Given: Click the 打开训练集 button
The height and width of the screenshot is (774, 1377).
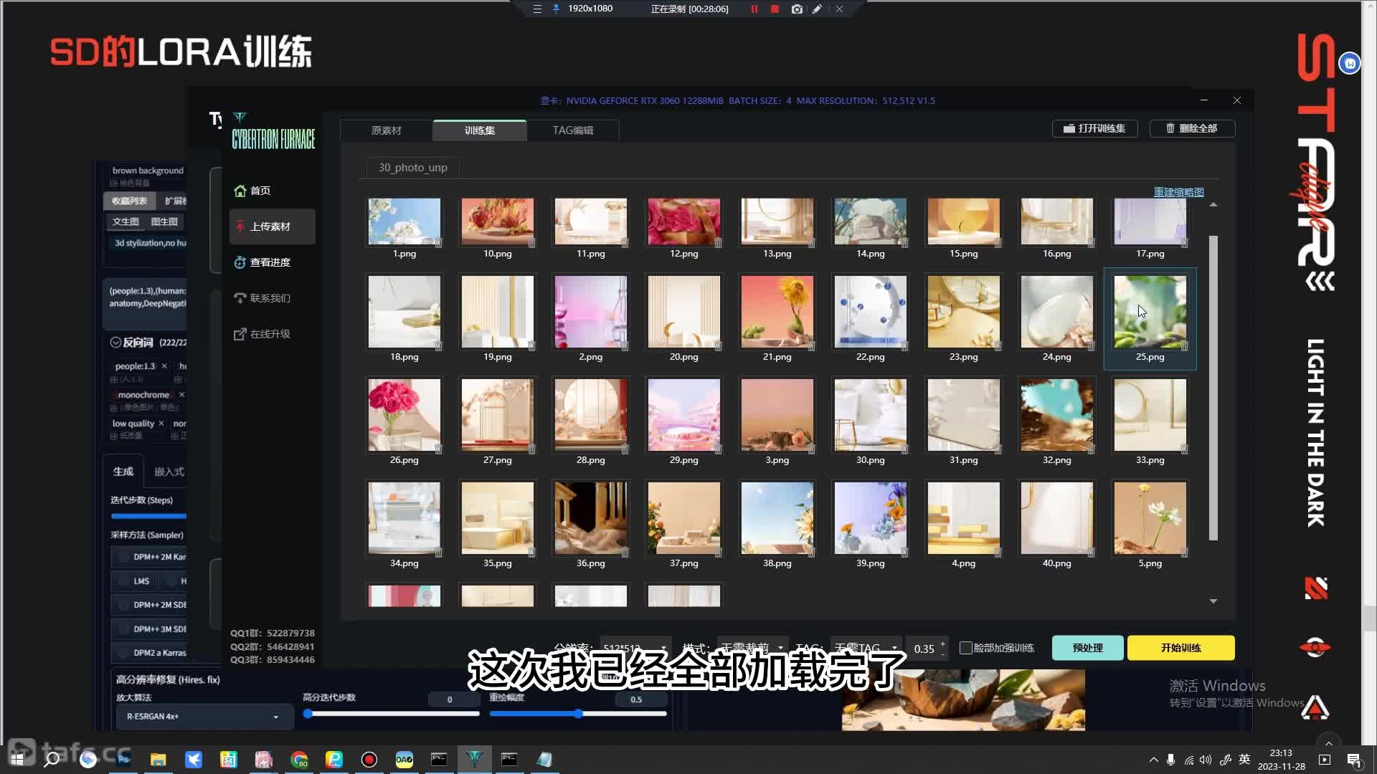Looking at the screenshot, I should click(x=1094, y=128).
